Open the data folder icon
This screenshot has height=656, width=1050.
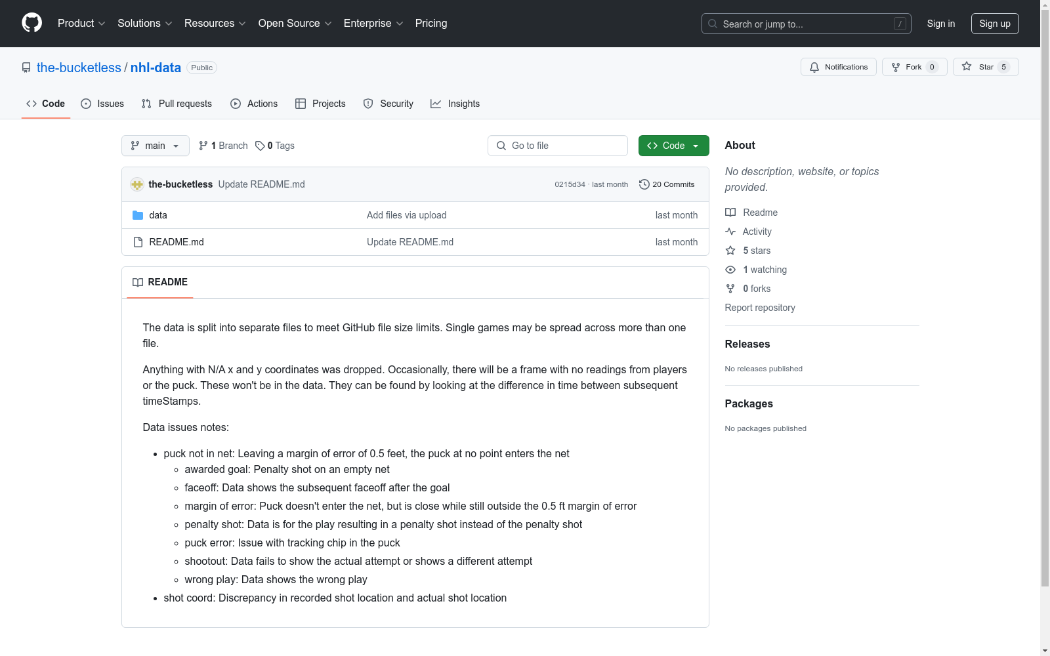(138, 215)
